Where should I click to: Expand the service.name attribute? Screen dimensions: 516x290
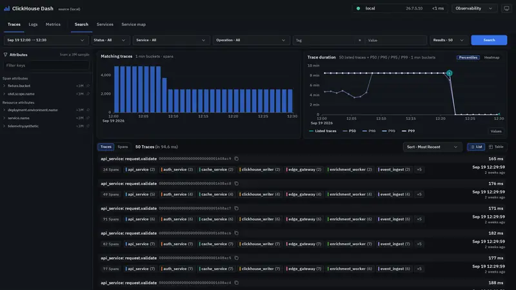coord(4,118)
